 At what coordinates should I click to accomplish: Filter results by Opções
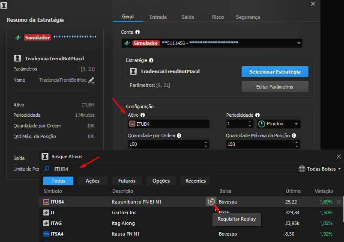[x=161, y=181]
